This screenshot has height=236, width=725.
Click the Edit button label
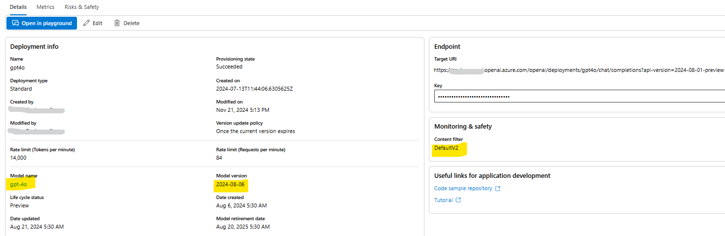(98, 23)
